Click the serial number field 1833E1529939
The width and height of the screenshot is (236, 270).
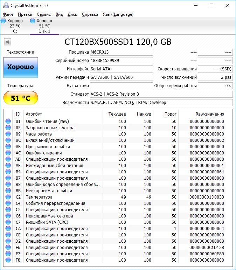click(x=122, y=61)
